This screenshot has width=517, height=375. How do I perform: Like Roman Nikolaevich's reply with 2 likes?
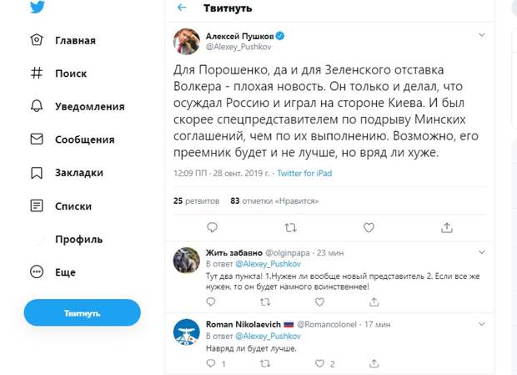pyautogui.click(x=319, y=363)
